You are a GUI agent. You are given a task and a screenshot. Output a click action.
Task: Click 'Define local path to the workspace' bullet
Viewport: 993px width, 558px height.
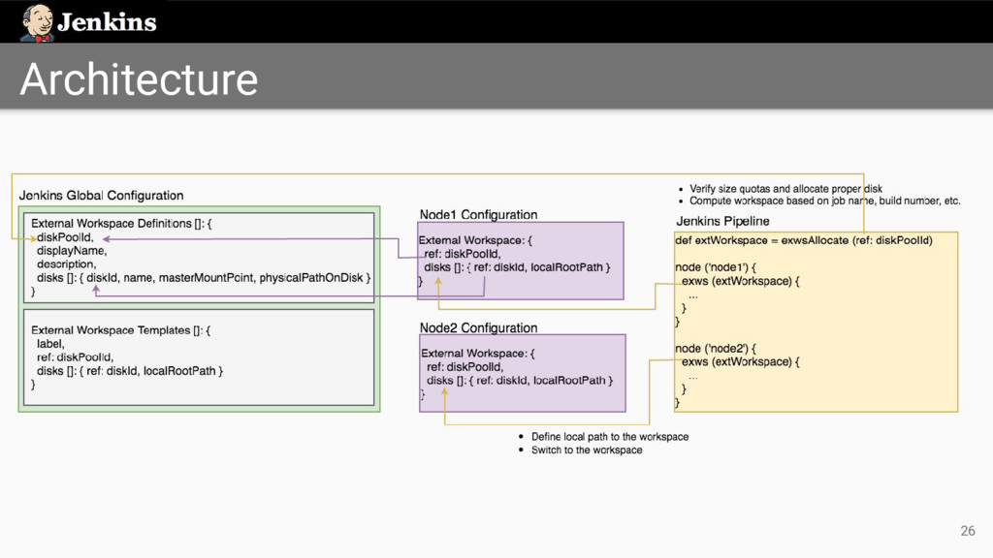pyautogui.click(x=610, y=437)
